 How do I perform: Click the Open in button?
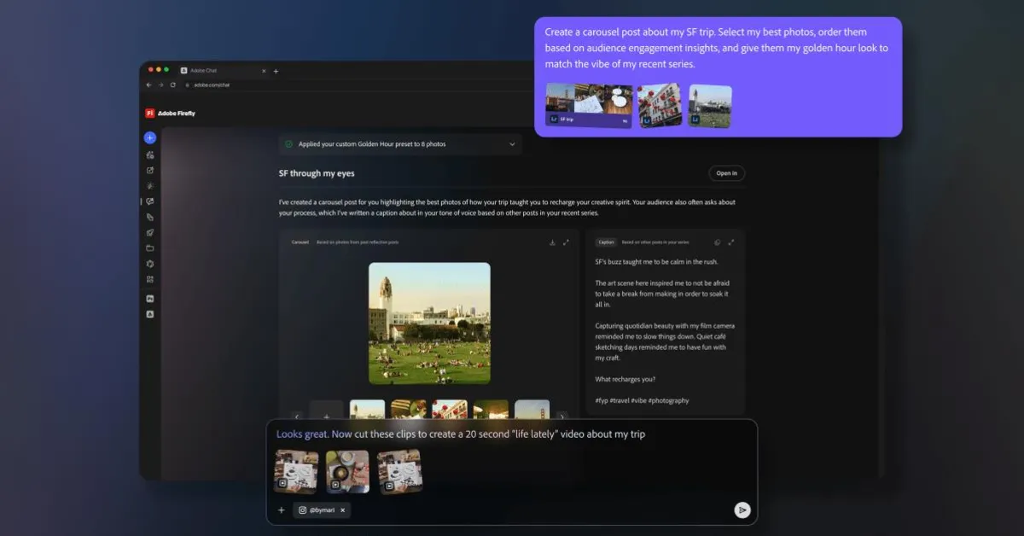(726, 172)
